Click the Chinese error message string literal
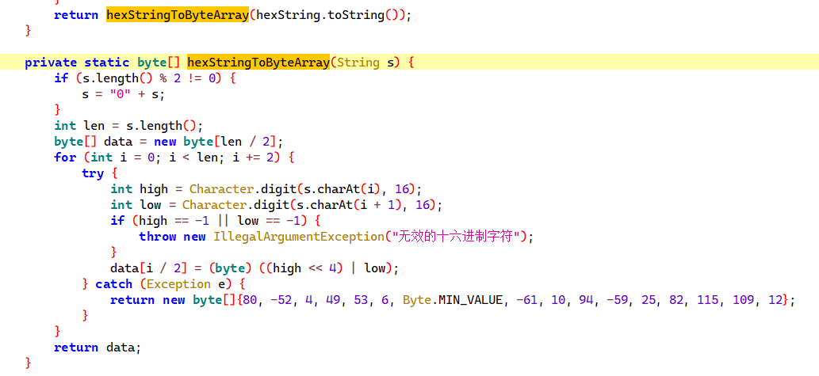The width and height of the screenshot is (819, 376). coord(457,236)
